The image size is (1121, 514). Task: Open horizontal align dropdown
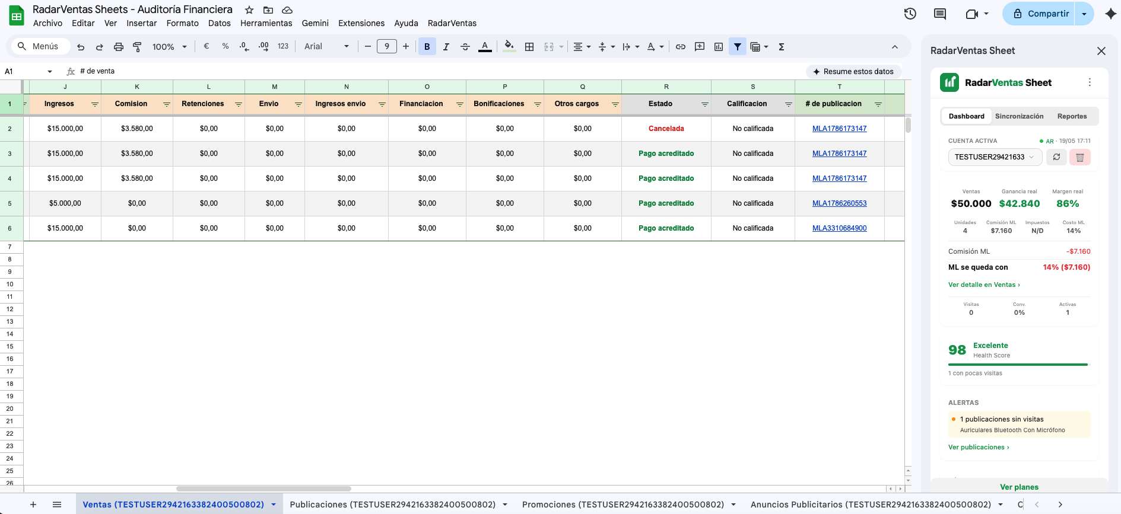582,46
